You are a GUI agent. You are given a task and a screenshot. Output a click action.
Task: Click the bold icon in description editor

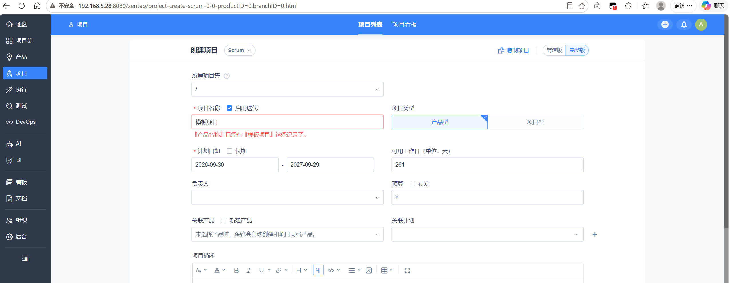coord(236,270)
